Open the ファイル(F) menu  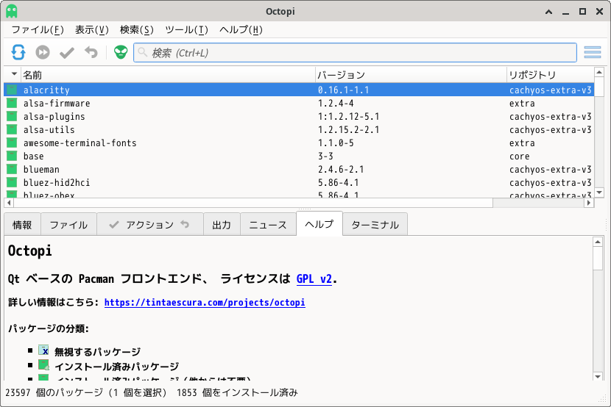pos(38,30)
